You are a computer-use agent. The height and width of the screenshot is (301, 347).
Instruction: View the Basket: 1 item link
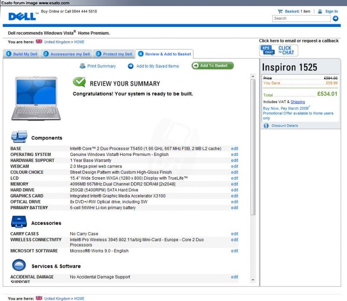(x=298, y=11)
